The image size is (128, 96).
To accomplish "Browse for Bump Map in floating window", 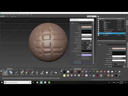I will point(90,45).
